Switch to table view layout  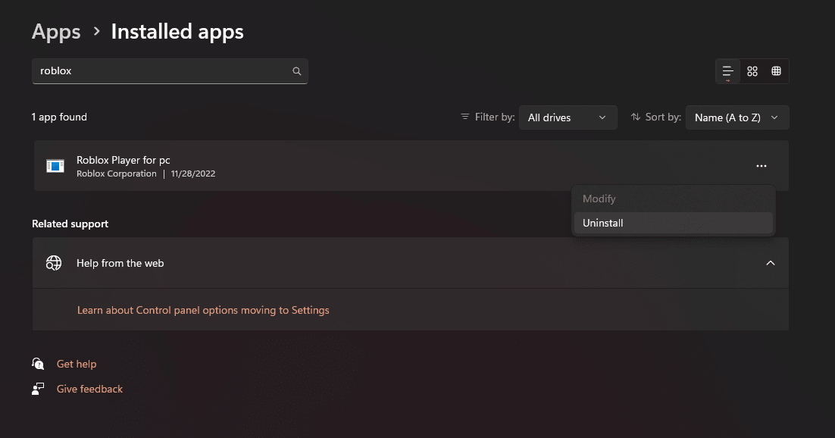coord(776,71)
